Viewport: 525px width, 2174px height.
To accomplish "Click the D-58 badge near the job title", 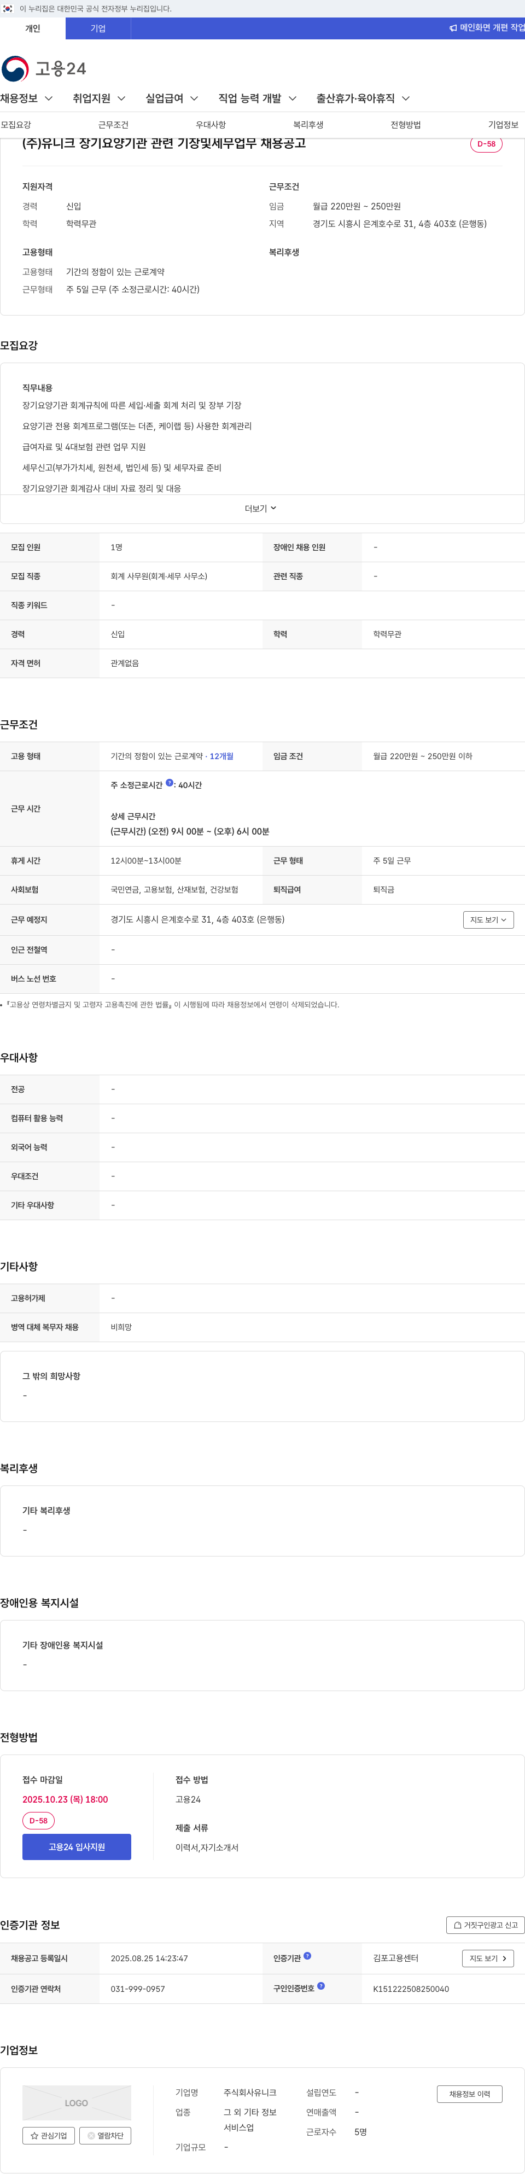I will click(x=486, y=143).
